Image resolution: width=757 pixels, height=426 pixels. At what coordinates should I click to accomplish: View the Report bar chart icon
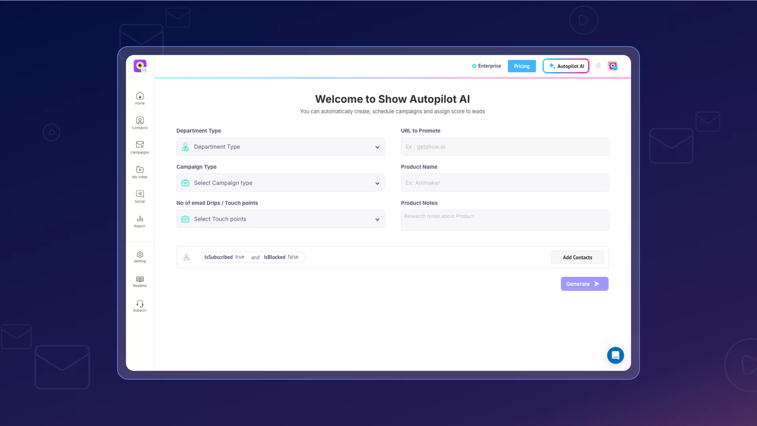click(x=140, y=219)
